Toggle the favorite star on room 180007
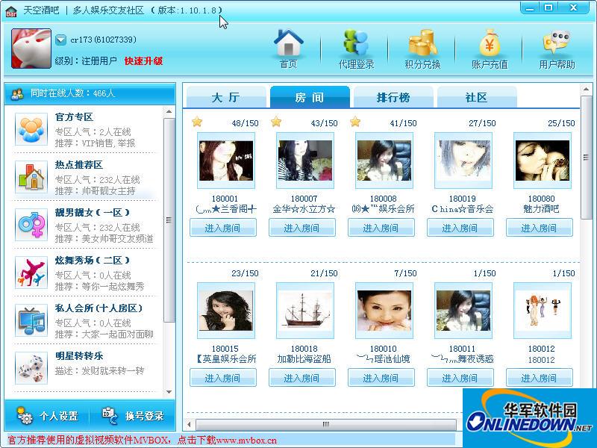The height and width of the screenshot is (448, 597). pos(277,121)
